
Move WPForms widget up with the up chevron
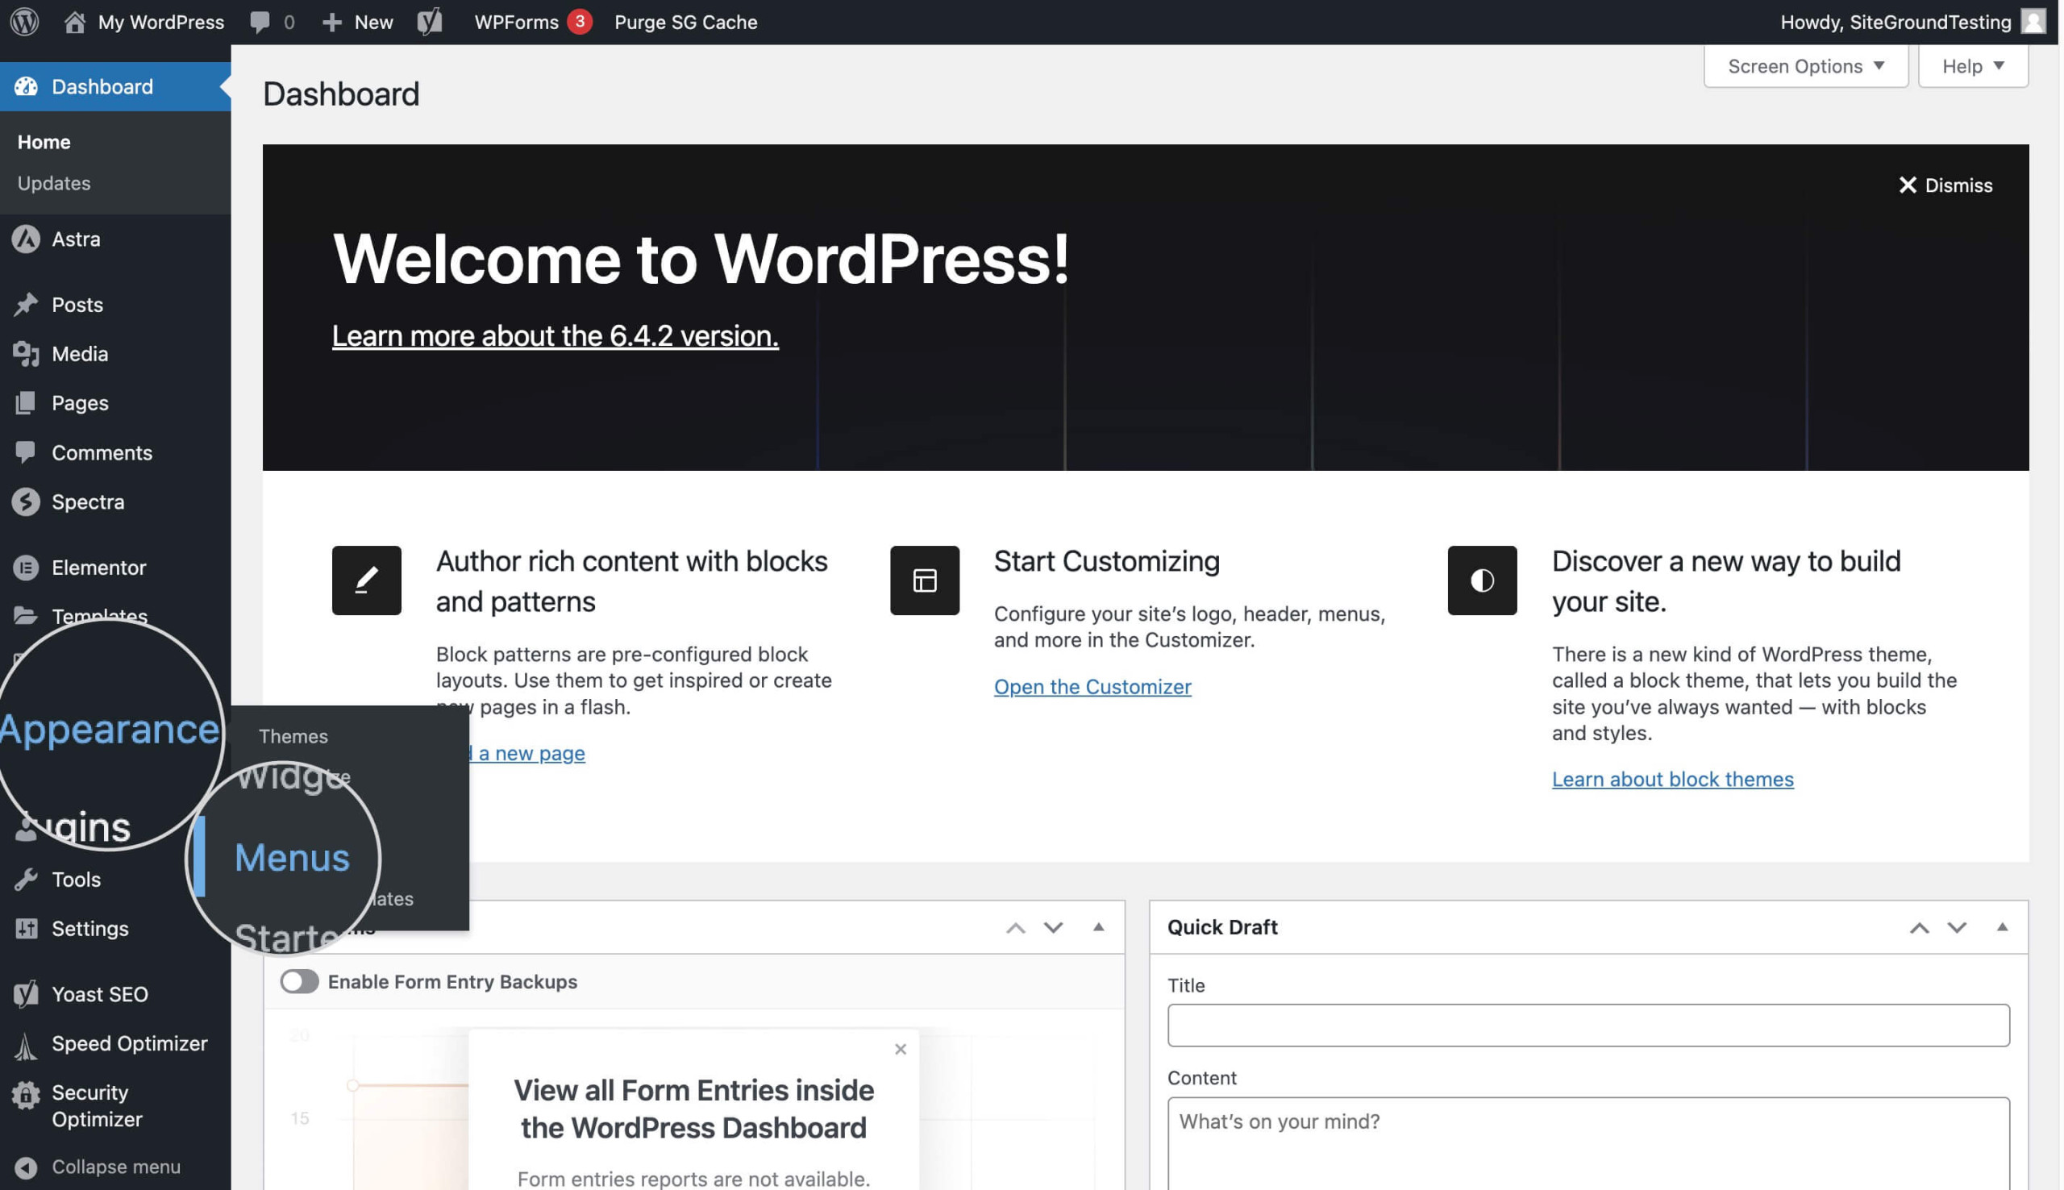[x=1015, y=928]
